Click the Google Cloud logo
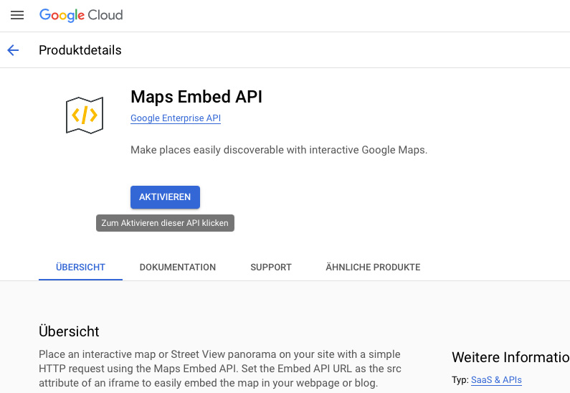Viewport: 570px width, 393px height. 81,15
